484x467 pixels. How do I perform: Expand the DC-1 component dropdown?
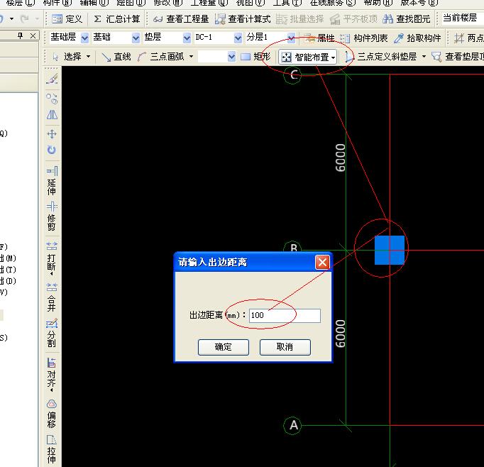[238, 38]
